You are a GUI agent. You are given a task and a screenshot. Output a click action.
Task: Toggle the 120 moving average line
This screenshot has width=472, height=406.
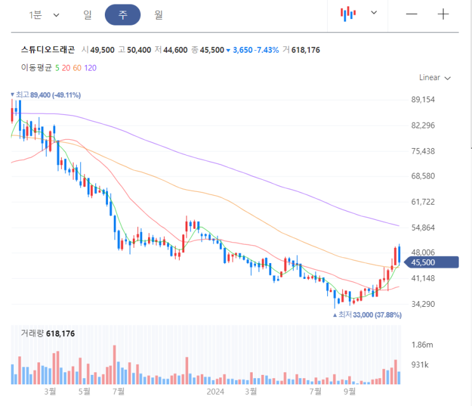tap(90, 68)
